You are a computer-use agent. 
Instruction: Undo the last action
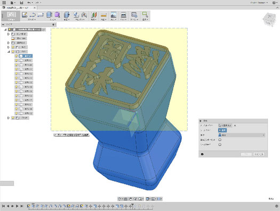click(x=29, y=3)
